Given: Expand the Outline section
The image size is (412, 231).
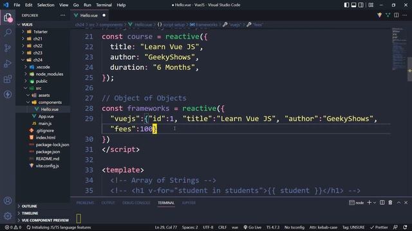Looking at the screenshot, I should coord(43,206).
